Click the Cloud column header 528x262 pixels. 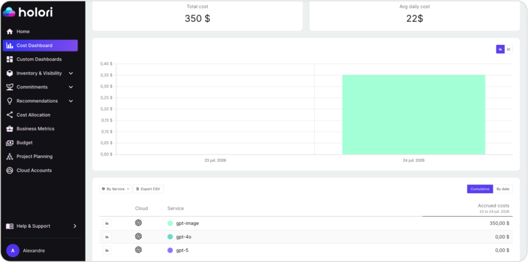(x=141, y=208)
